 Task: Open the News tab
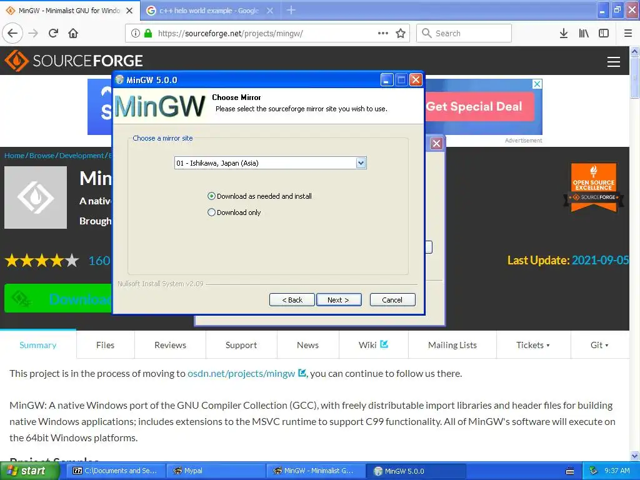coord(307,345)
